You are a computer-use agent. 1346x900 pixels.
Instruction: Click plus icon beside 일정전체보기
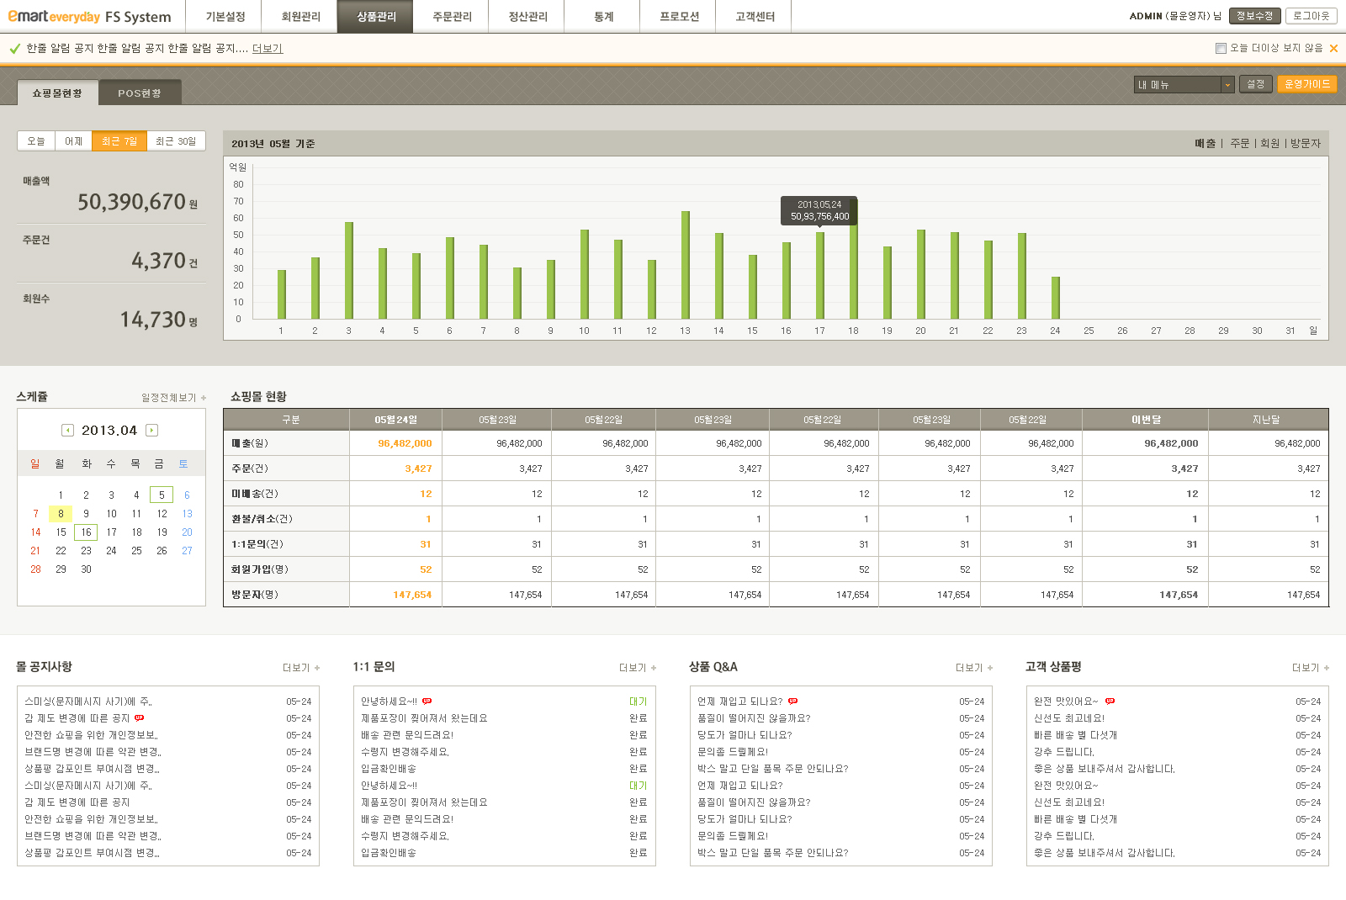[204, 398]
